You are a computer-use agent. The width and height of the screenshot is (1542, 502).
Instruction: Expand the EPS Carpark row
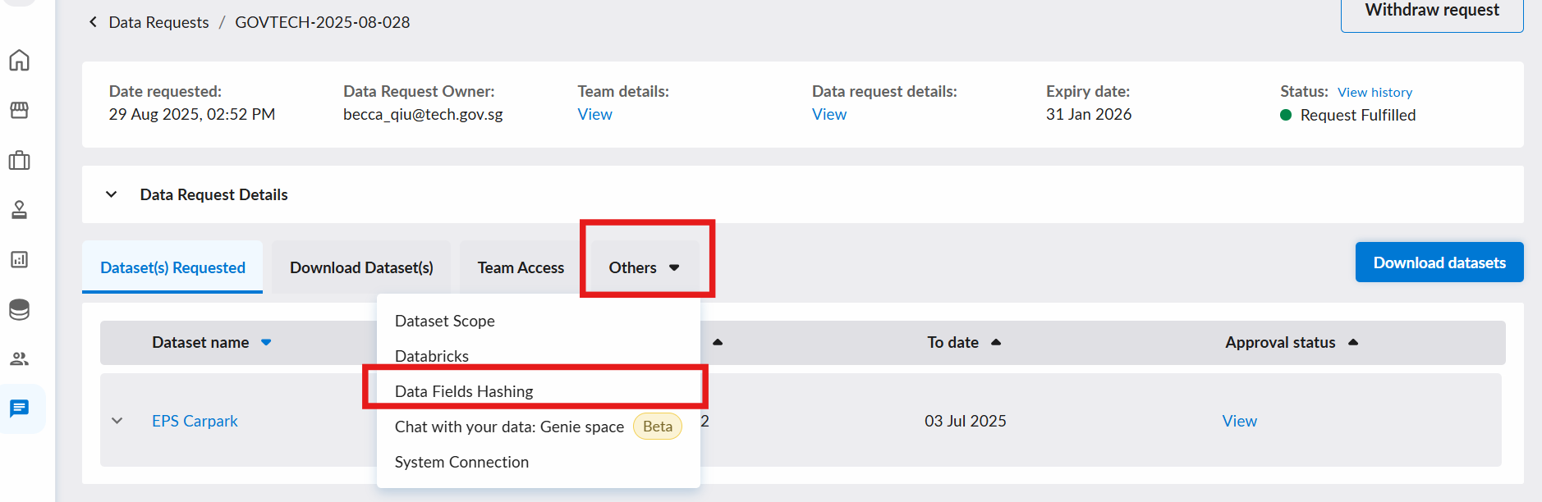tap(117, 421)
